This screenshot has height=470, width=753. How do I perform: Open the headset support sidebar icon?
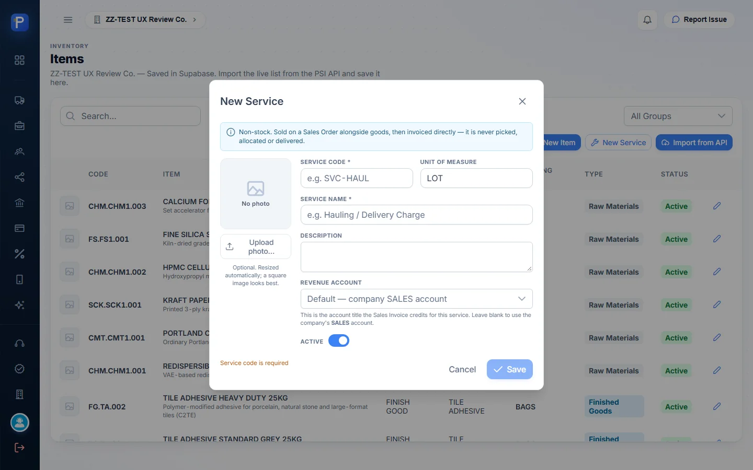(19, 343)
